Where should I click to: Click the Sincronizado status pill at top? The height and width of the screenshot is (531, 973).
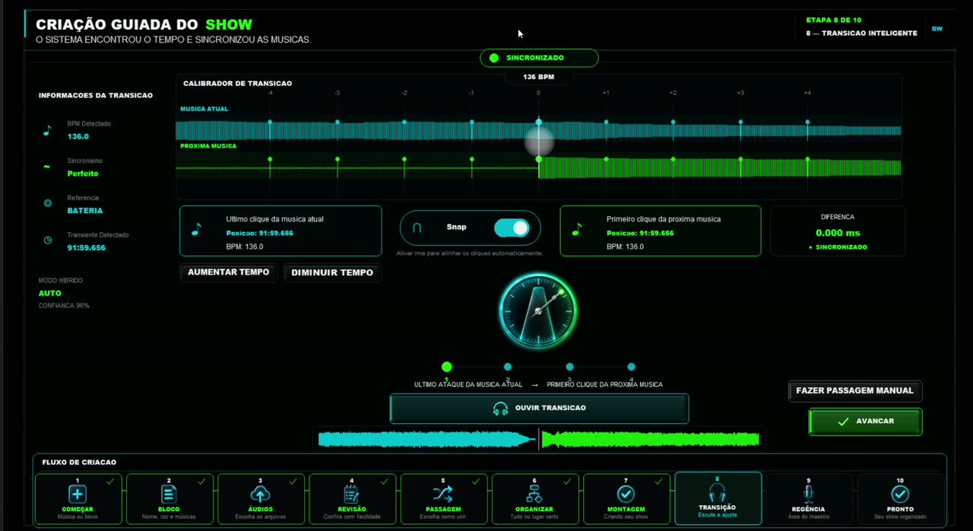click(x=539, y=58)
